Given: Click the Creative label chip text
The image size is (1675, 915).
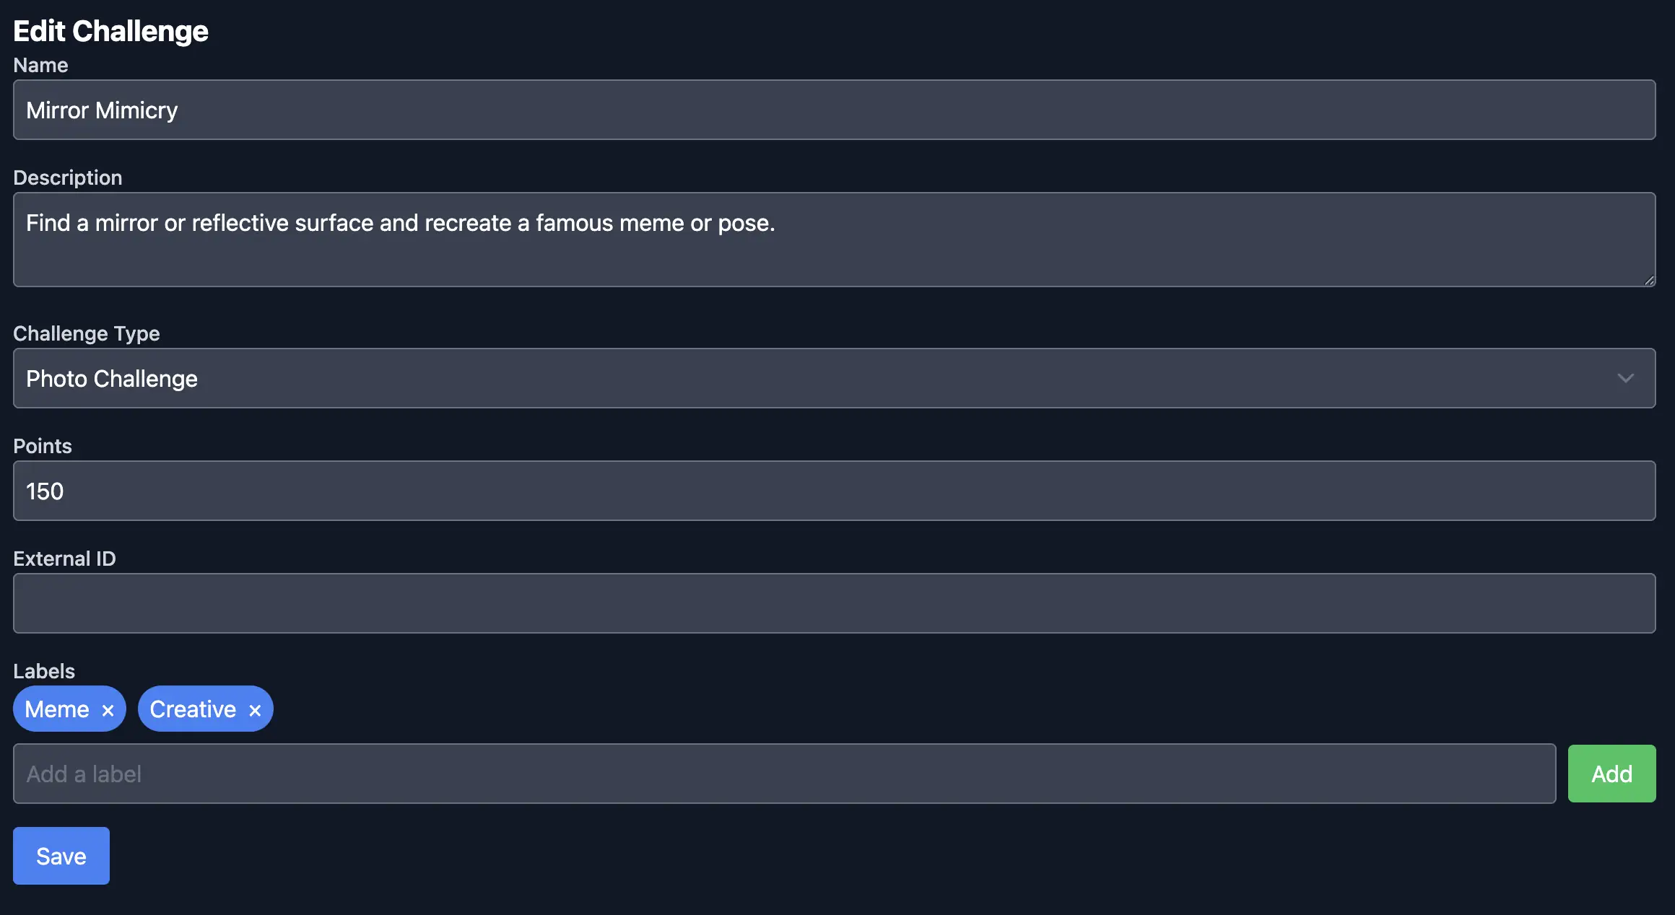Looking at the screenshot, I should click(193, 709).
